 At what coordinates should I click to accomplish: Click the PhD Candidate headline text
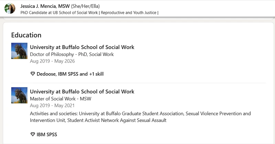[x=59, y=13]
